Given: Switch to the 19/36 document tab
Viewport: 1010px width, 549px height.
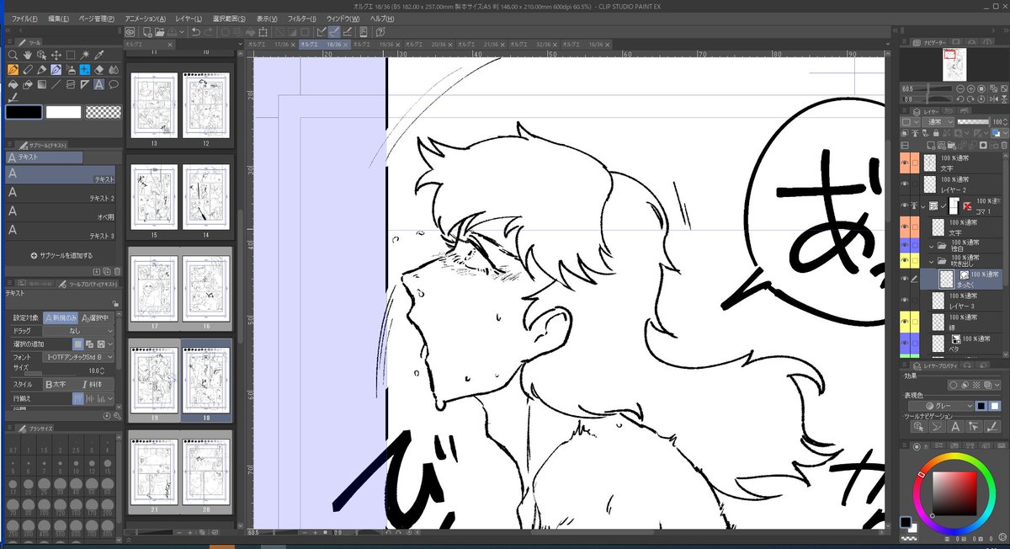Looking at the screenshot, I should [x=377, y=44].
